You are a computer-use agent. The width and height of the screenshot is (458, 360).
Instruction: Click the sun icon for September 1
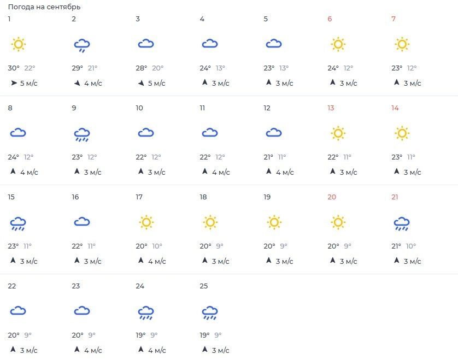(19, 44)
